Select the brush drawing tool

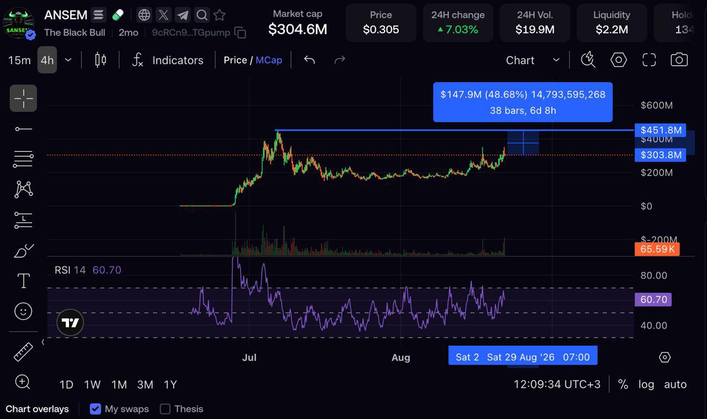click(x=23, y=251)
